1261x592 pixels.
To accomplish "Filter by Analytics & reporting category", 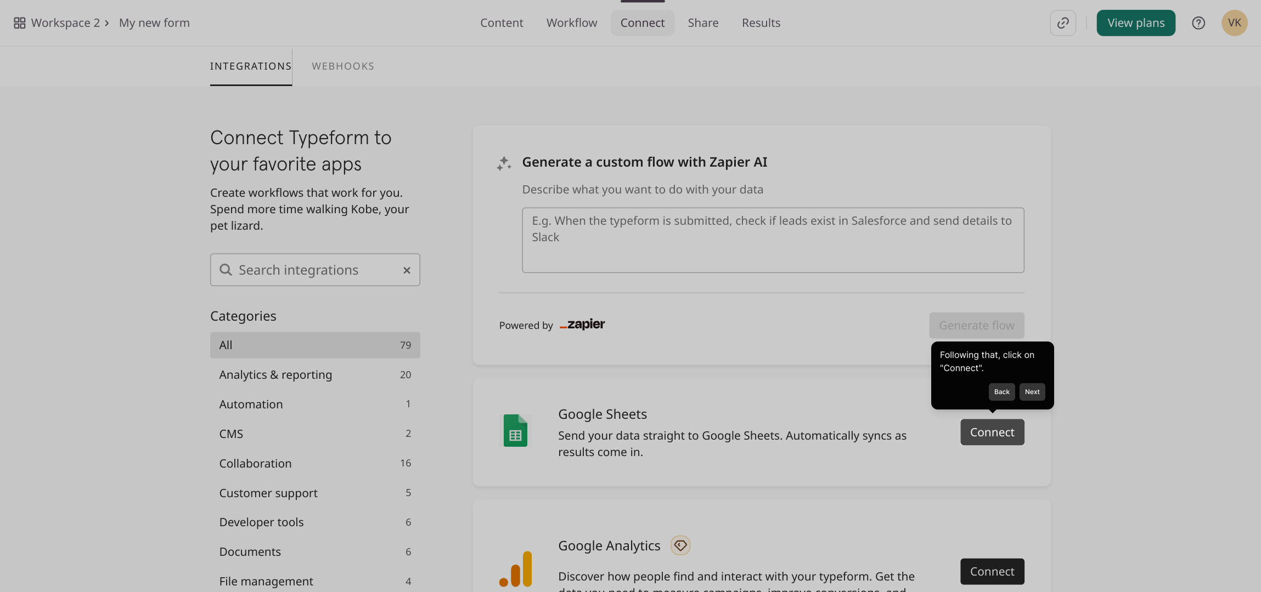I will tap(315, 375).
